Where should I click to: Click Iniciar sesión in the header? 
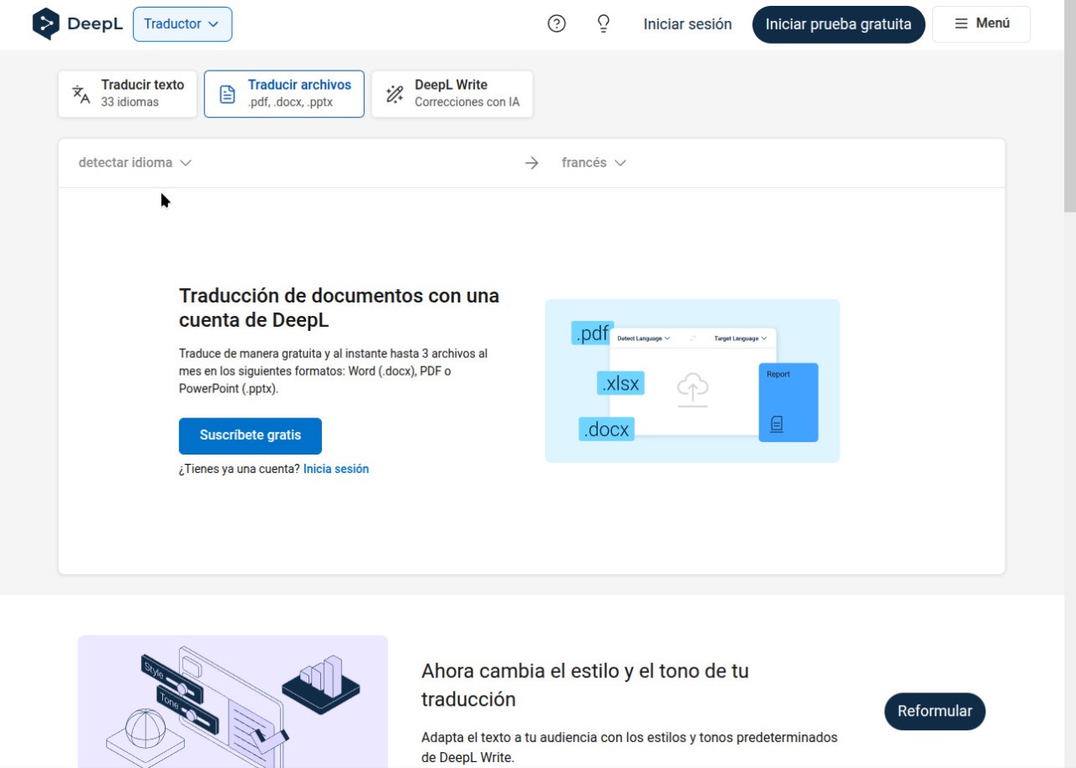(687, 24)
